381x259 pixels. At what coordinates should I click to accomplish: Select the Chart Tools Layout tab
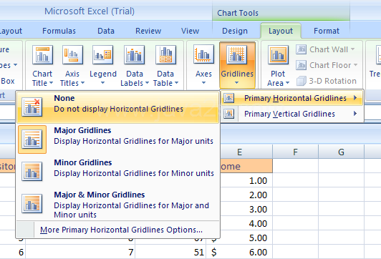[x=281, y=31]
